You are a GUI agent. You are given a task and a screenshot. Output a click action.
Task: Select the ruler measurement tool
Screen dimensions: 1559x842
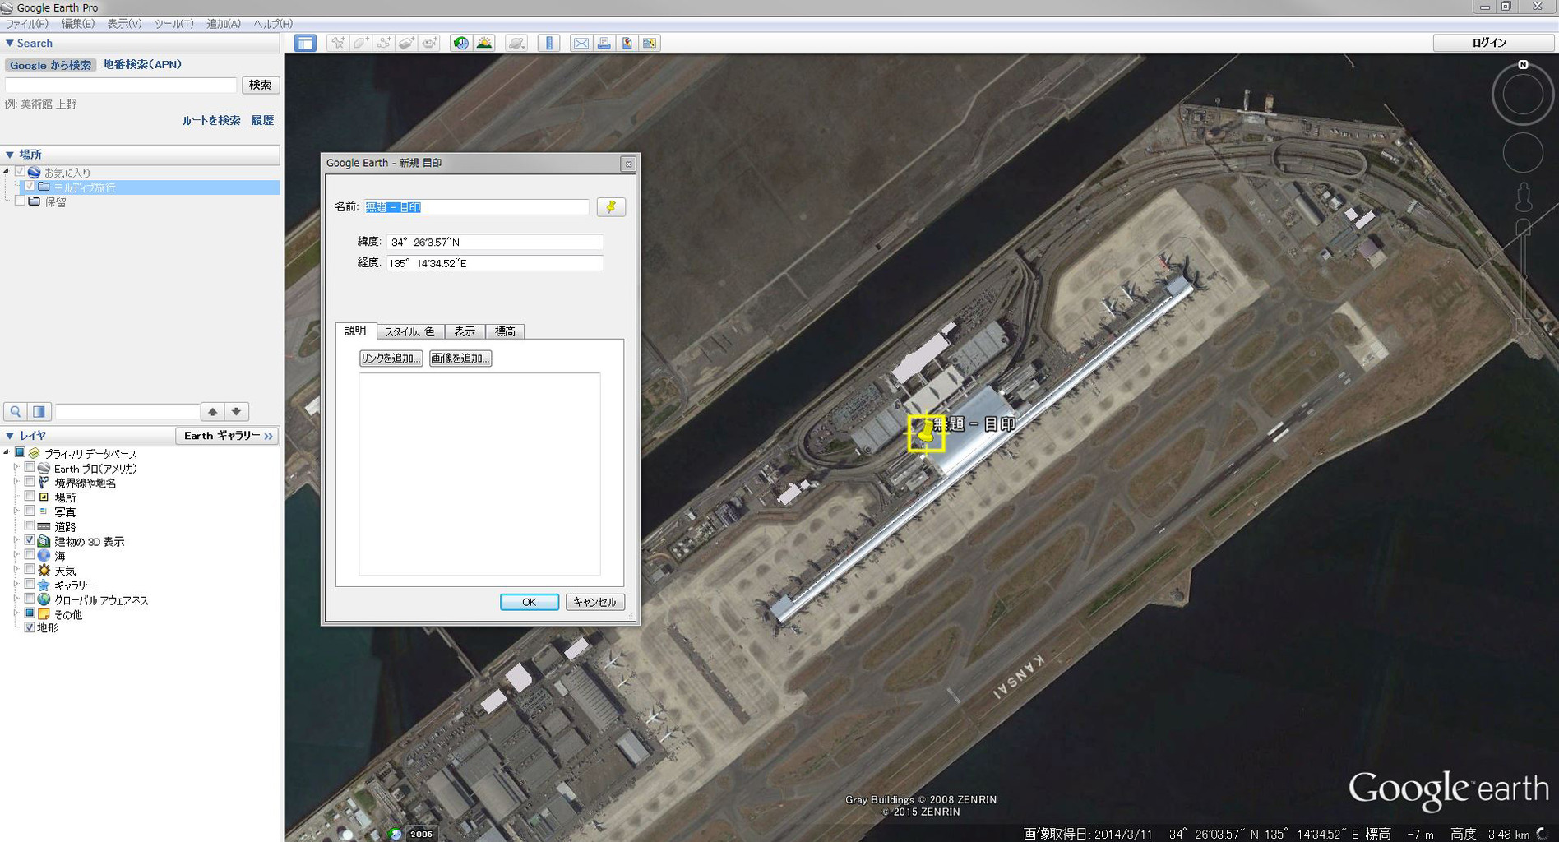(x=548, y=43)
